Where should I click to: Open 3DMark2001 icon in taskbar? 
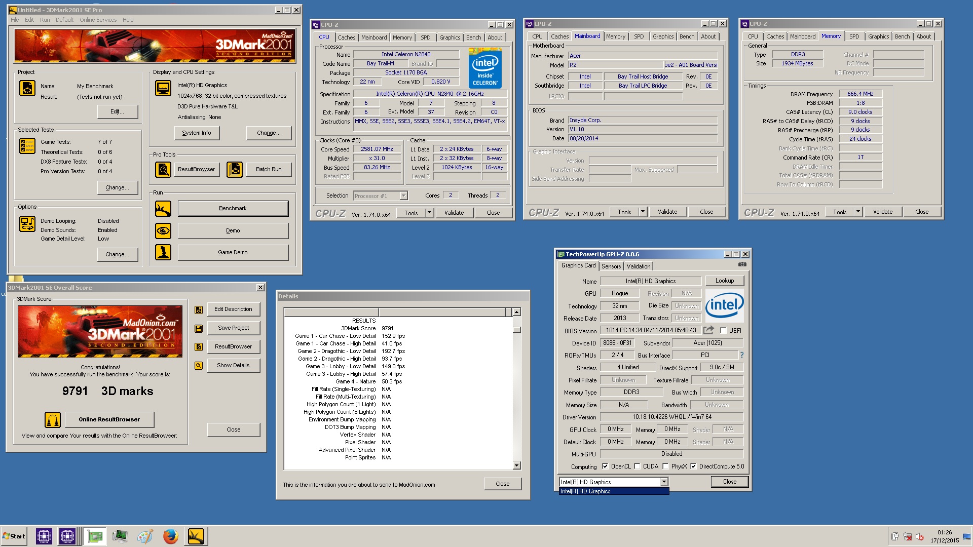point(196,536)
